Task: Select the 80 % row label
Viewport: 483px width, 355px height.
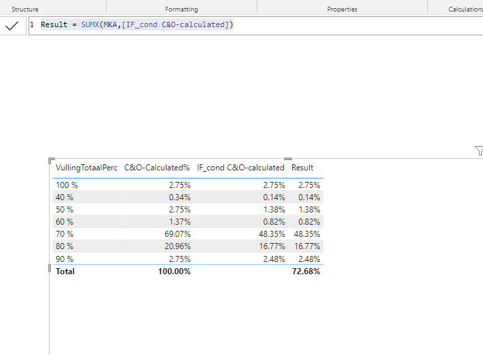Action: [65, 246]
